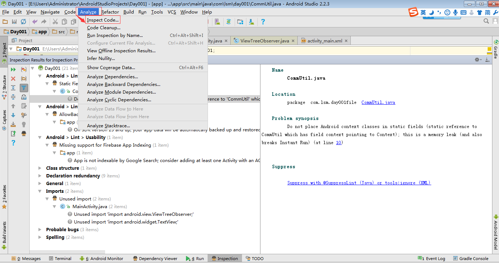Close inspection results with red X icon

coord(13,79)
